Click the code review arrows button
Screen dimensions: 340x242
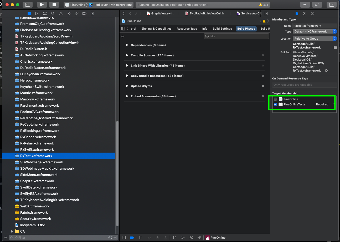point(317,4)
